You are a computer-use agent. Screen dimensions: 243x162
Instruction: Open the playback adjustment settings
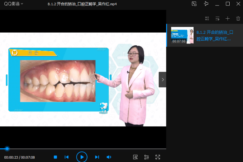click(x=147, y=157)
